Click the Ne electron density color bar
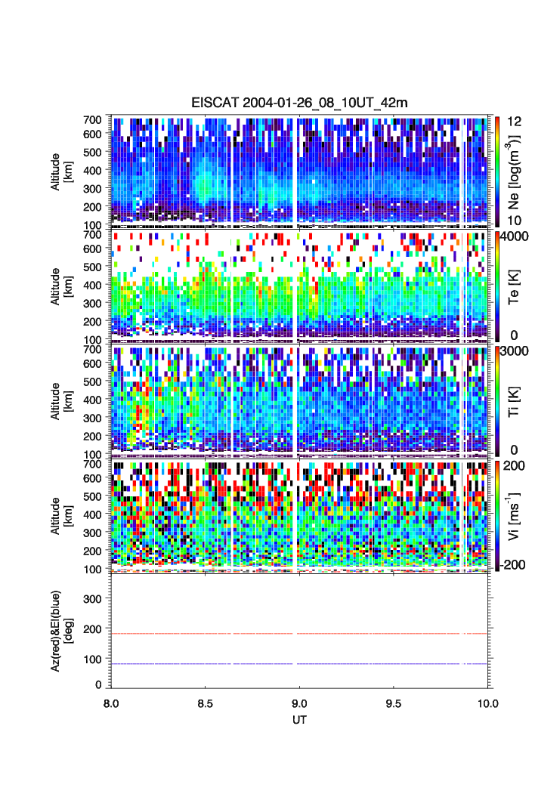 [497, 170]
